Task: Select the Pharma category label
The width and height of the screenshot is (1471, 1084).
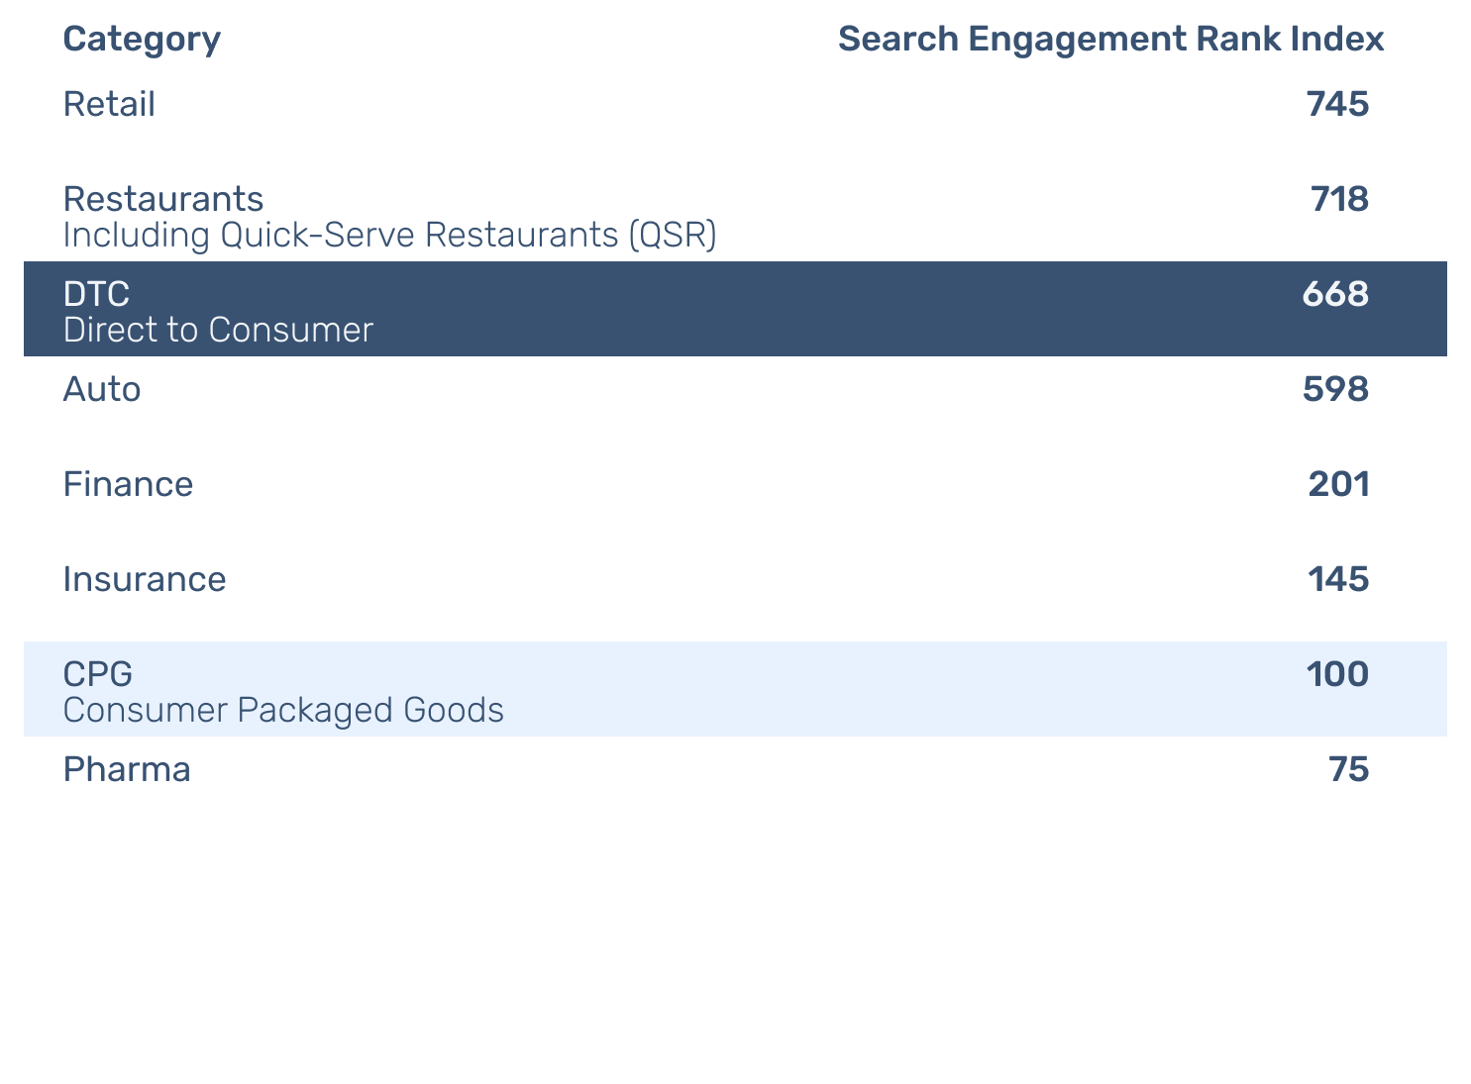Action: 127,769
